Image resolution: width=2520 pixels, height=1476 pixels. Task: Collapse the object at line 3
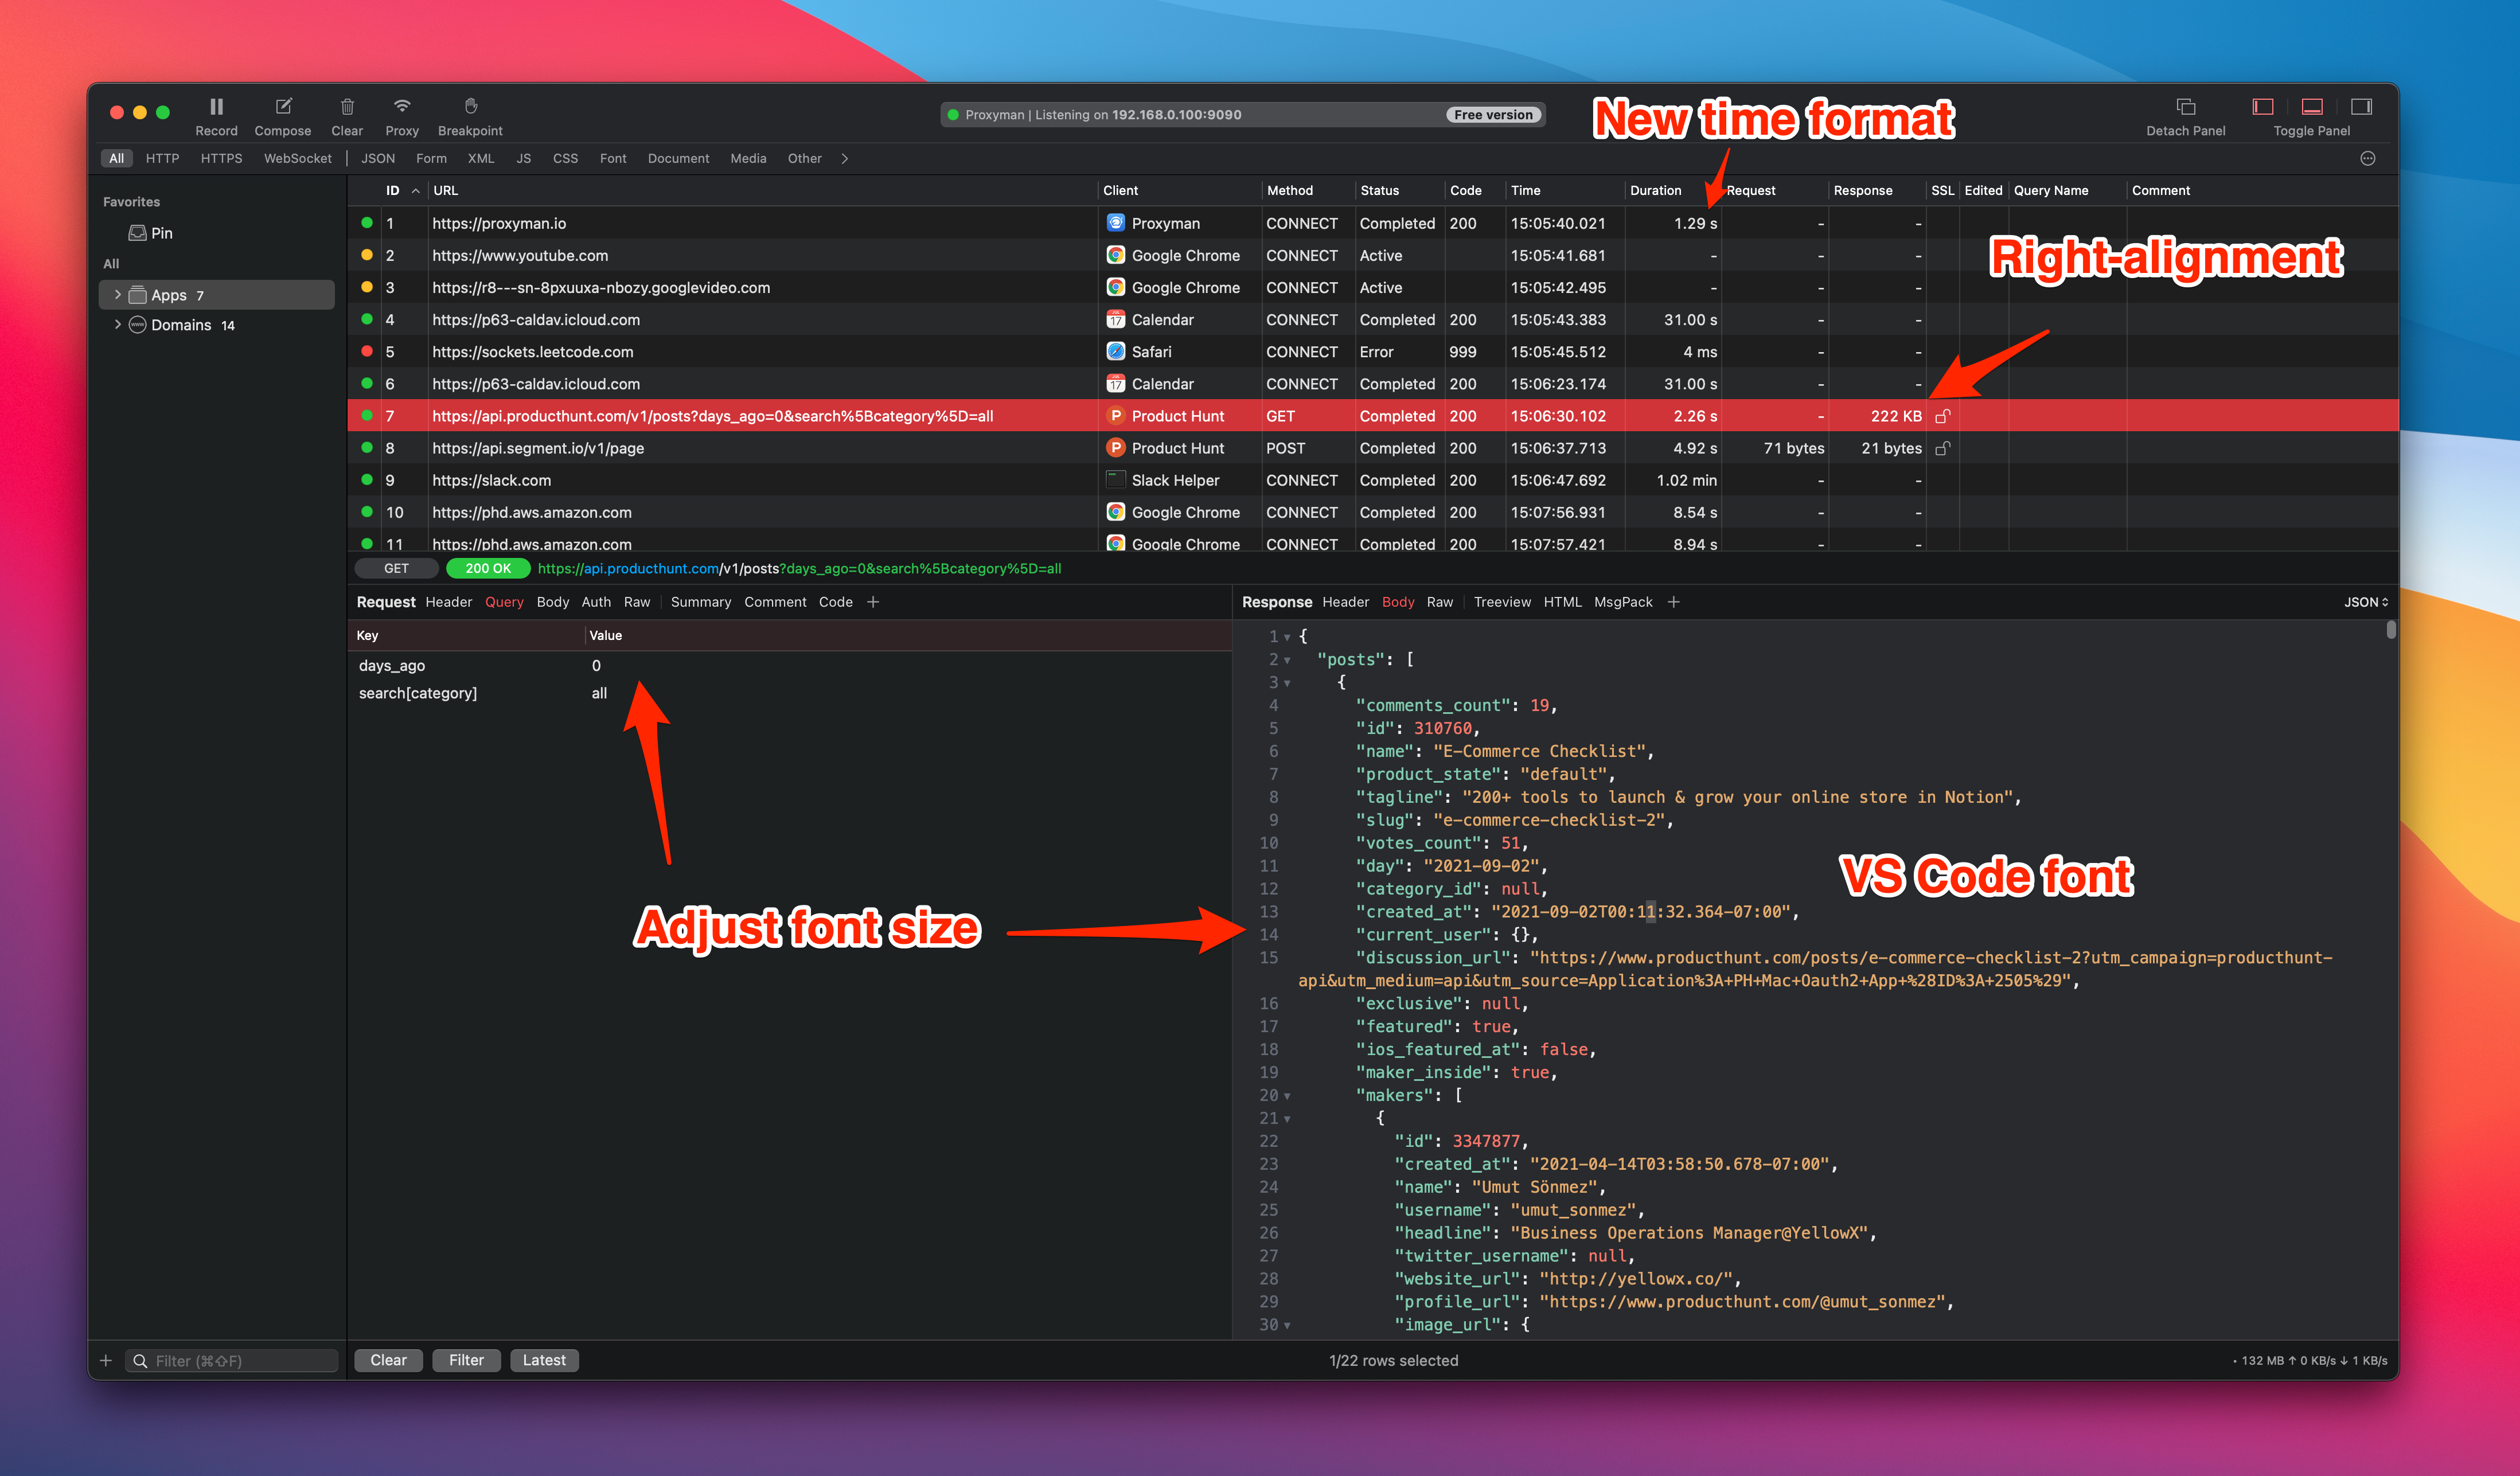(1287, 683)
